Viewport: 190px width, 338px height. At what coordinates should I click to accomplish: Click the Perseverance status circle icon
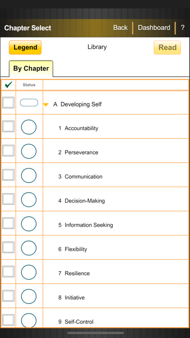tap(29, 151)
